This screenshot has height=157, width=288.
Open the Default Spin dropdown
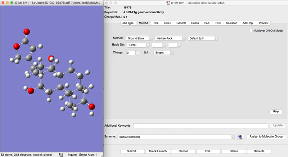point(203,38)
